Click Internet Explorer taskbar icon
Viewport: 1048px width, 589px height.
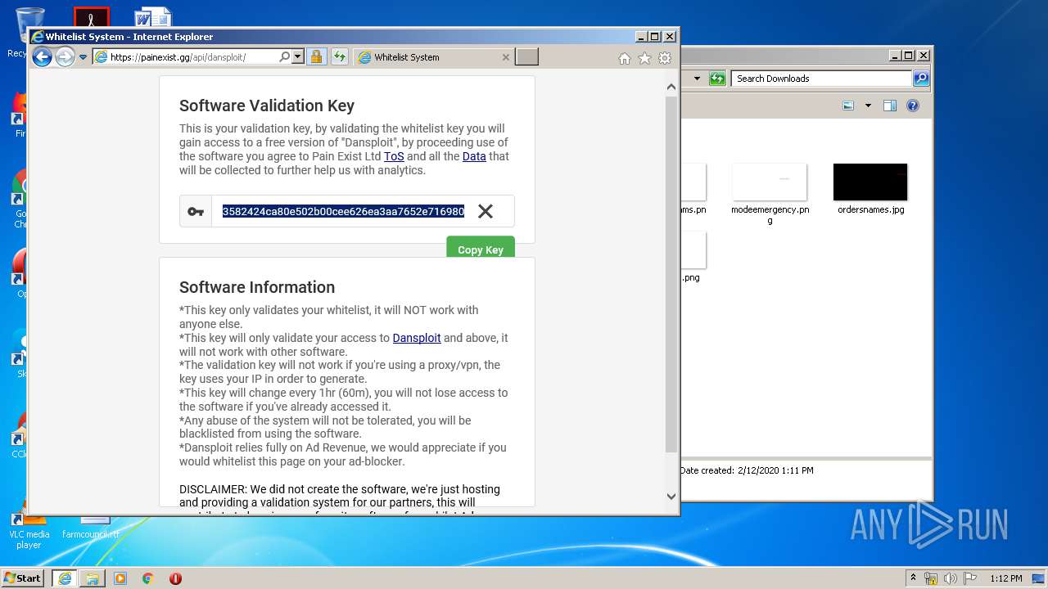tap(65, 578)
